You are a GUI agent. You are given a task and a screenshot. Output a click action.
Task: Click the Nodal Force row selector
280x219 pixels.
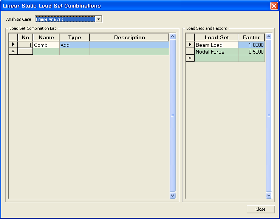[190, 52]
